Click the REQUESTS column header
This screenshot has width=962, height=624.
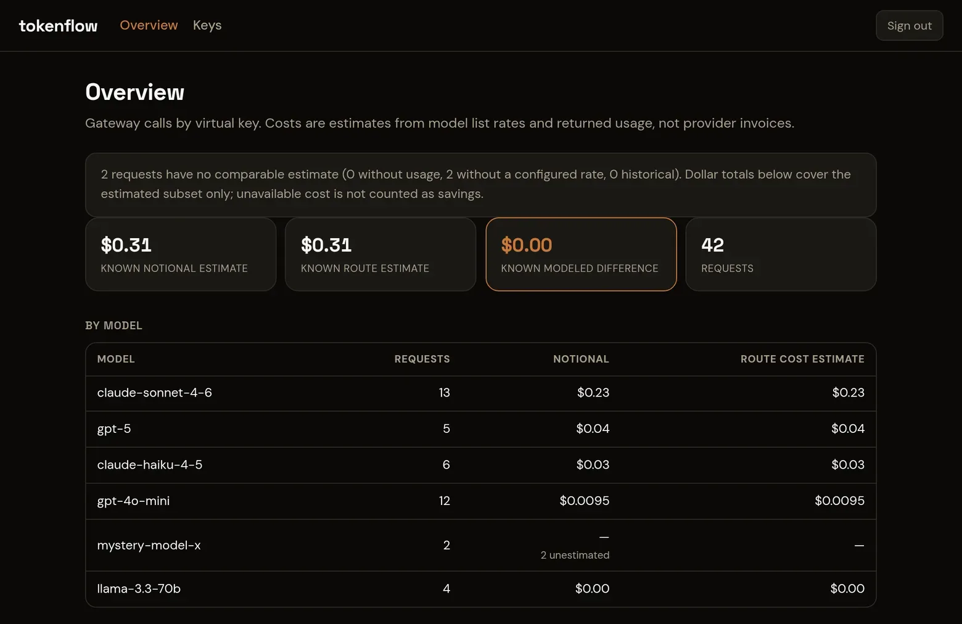point(422,359)
